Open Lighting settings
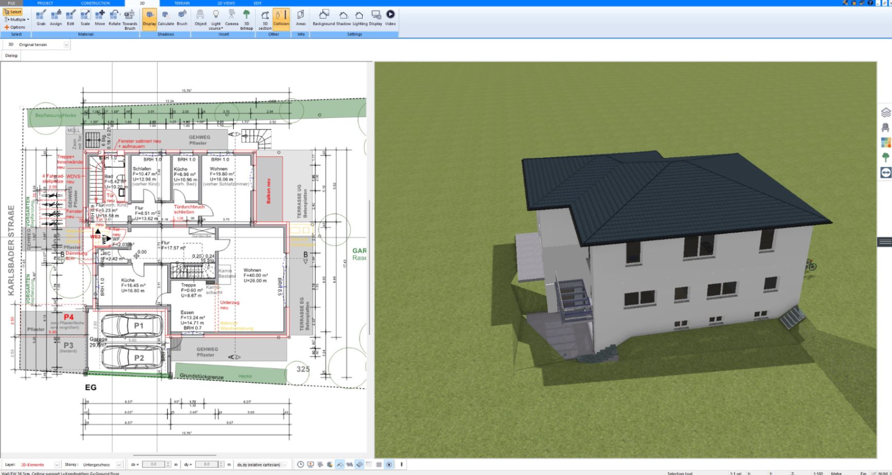Image resolution: width=892 pixels, height=475 pixels. (360, 18)
